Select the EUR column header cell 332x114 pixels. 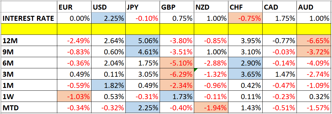tap(74, 8)
